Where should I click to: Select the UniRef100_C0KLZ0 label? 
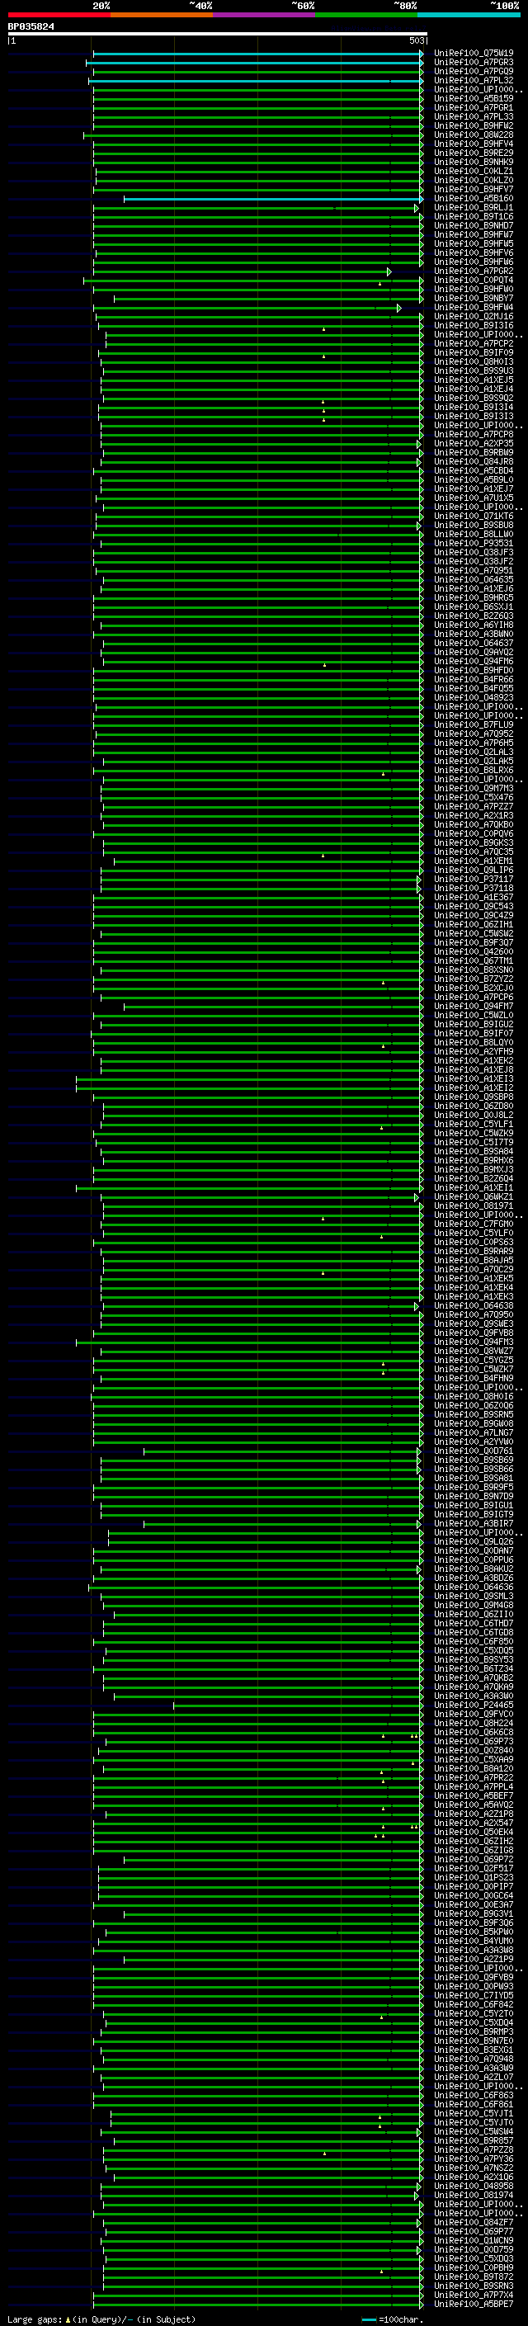coord(474,180)
